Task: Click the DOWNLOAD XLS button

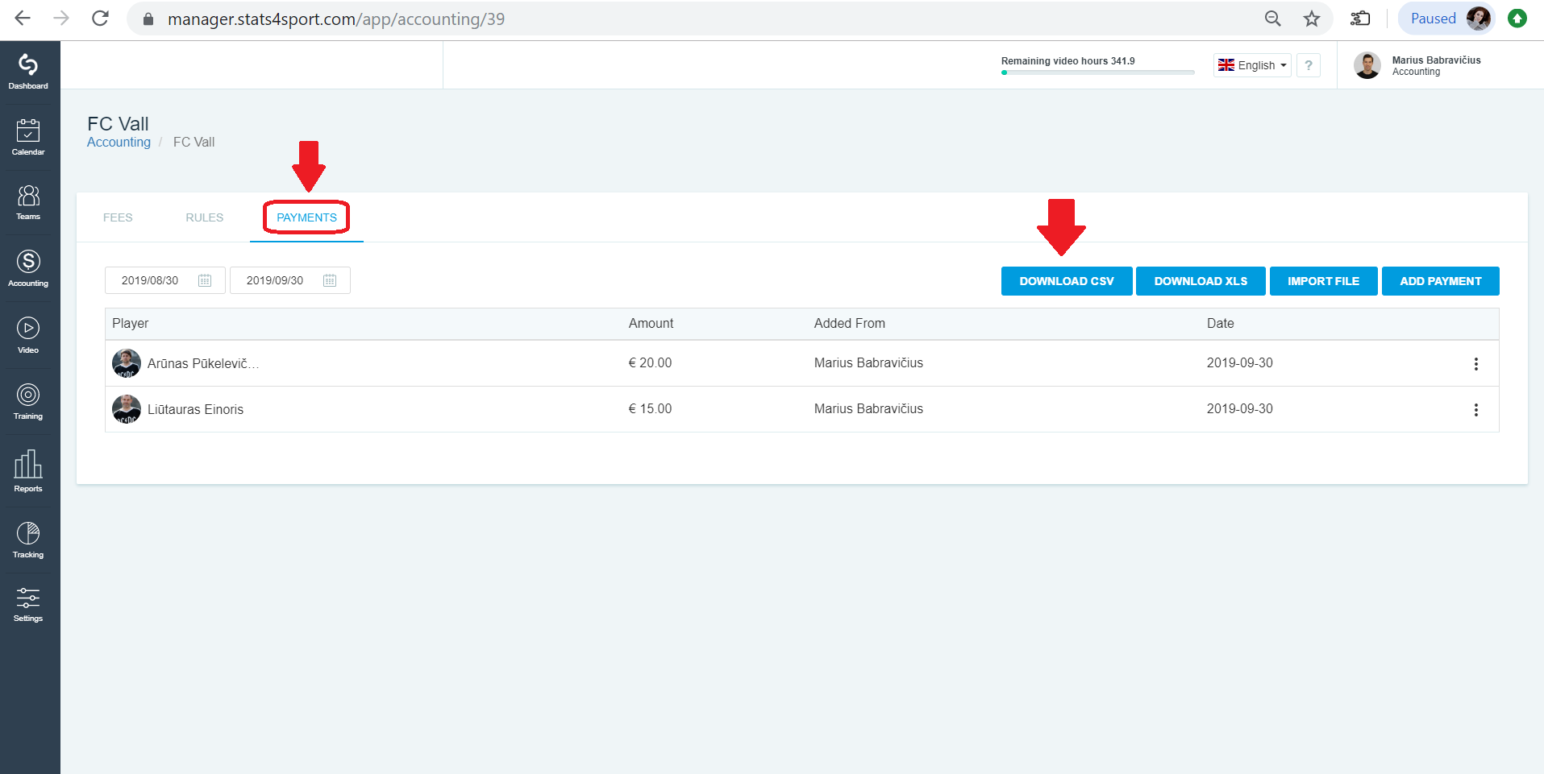Action: click(1201, 281)
